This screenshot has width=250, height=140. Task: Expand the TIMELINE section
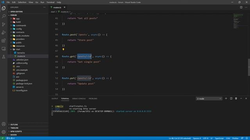[x=14, y=128]
